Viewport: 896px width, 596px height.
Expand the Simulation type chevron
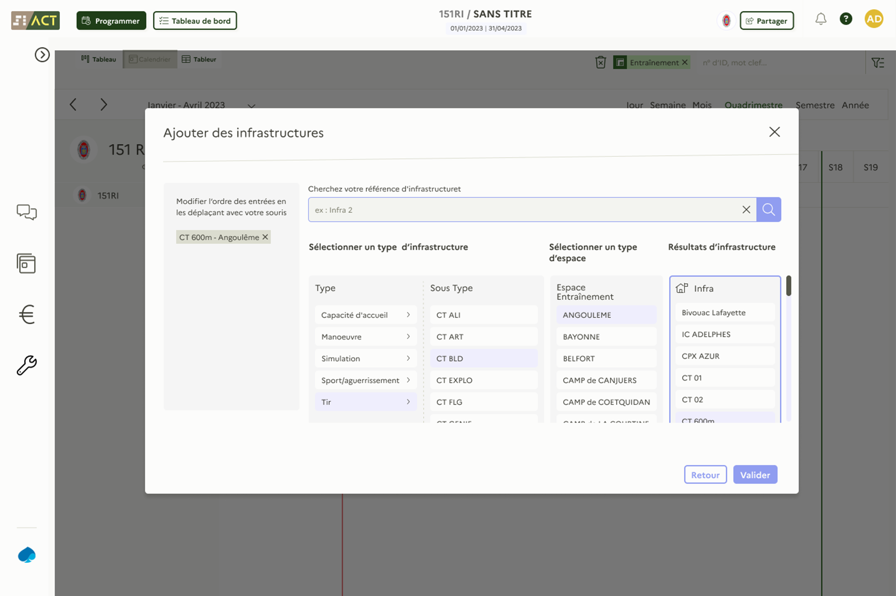(x=408, y=358)
